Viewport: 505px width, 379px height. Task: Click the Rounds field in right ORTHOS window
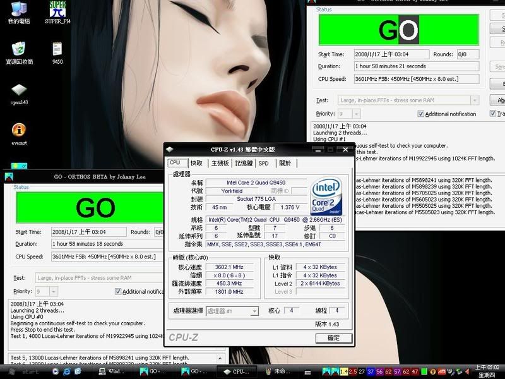pyautogui.click(x=468, y=54)
